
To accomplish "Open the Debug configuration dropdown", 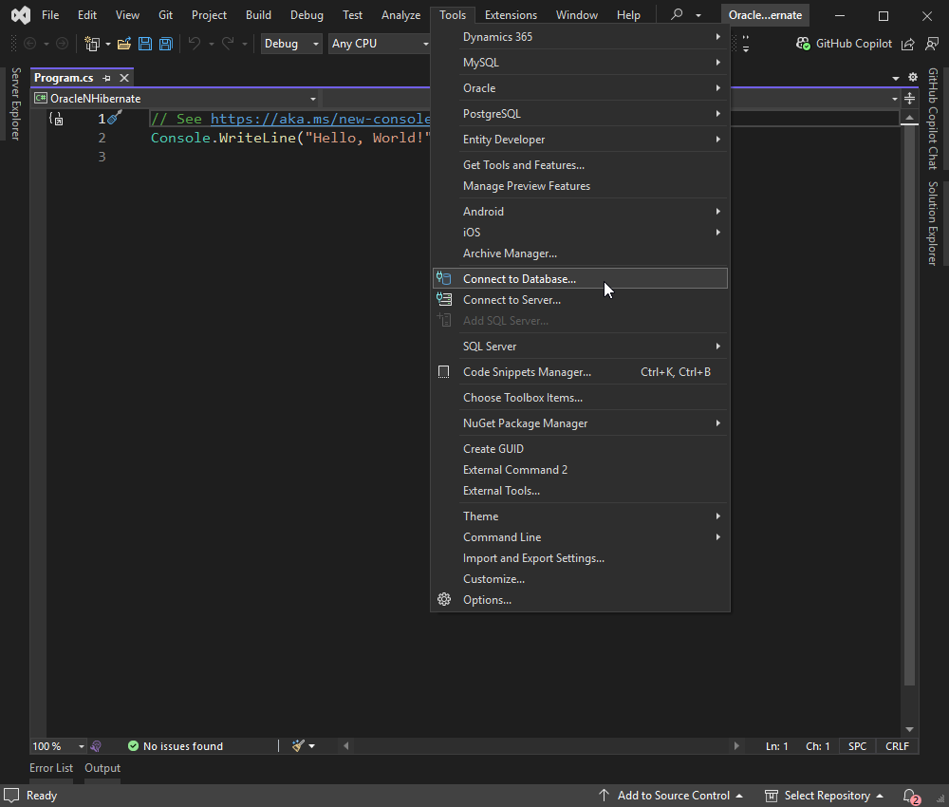I will 291,44.
